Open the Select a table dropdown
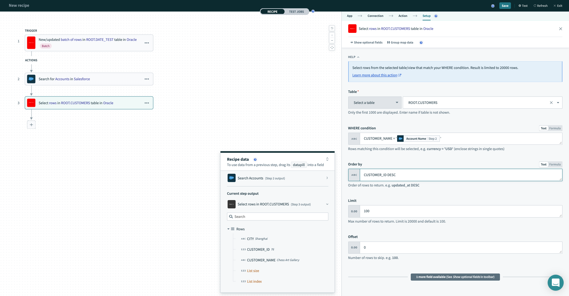569x296 pixels. (x=375, y=102)
